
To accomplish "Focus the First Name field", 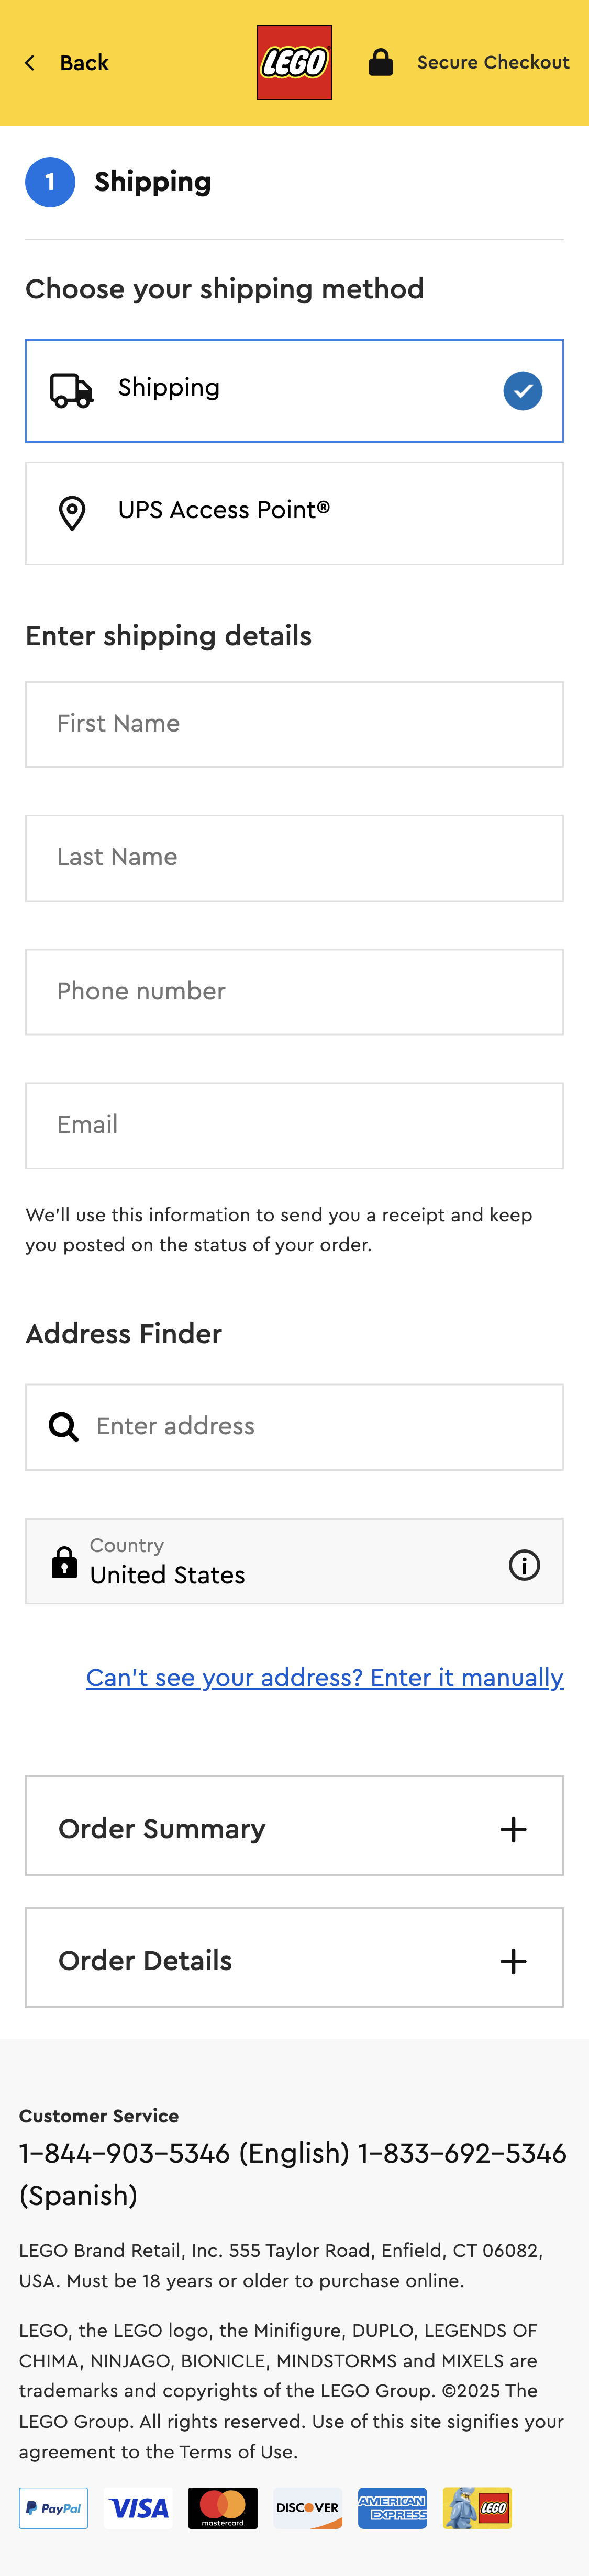I will 294,724.
